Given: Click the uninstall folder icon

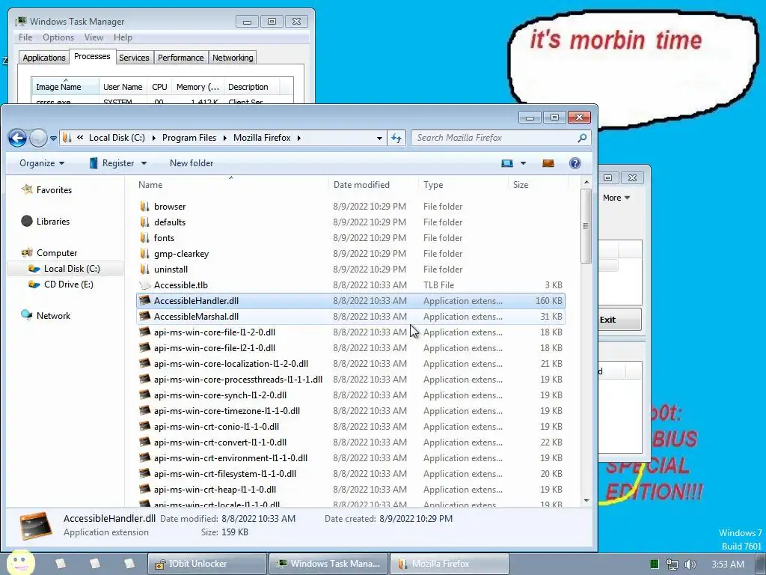Looking at the screenshot, I should click(x=144, y=269).
